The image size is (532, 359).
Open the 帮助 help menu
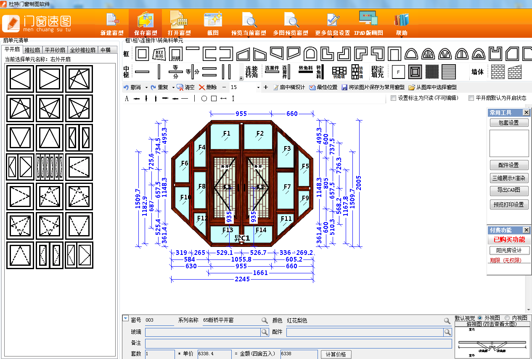coord(401,24)
